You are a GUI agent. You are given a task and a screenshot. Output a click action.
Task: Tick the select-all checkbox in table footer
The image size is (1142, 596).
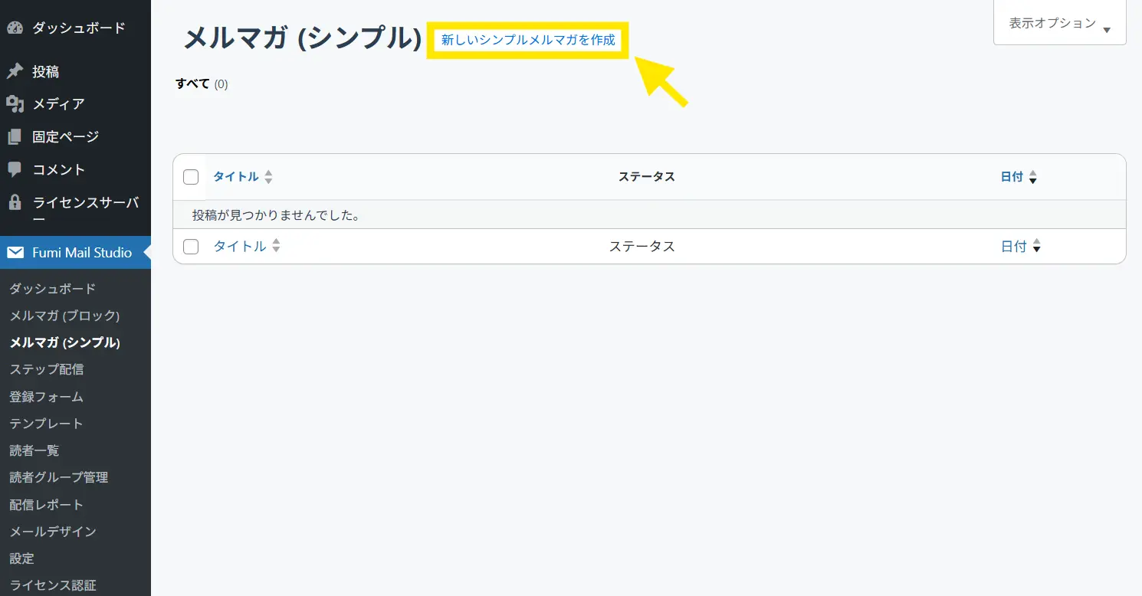(191, 247)
